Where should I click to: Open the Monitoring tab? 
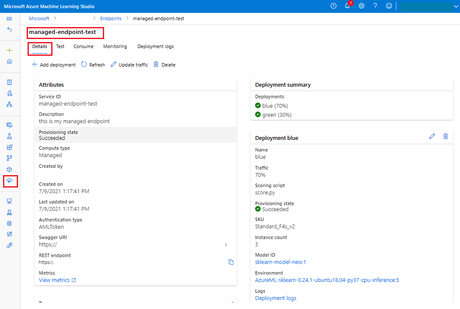[115, 46]
